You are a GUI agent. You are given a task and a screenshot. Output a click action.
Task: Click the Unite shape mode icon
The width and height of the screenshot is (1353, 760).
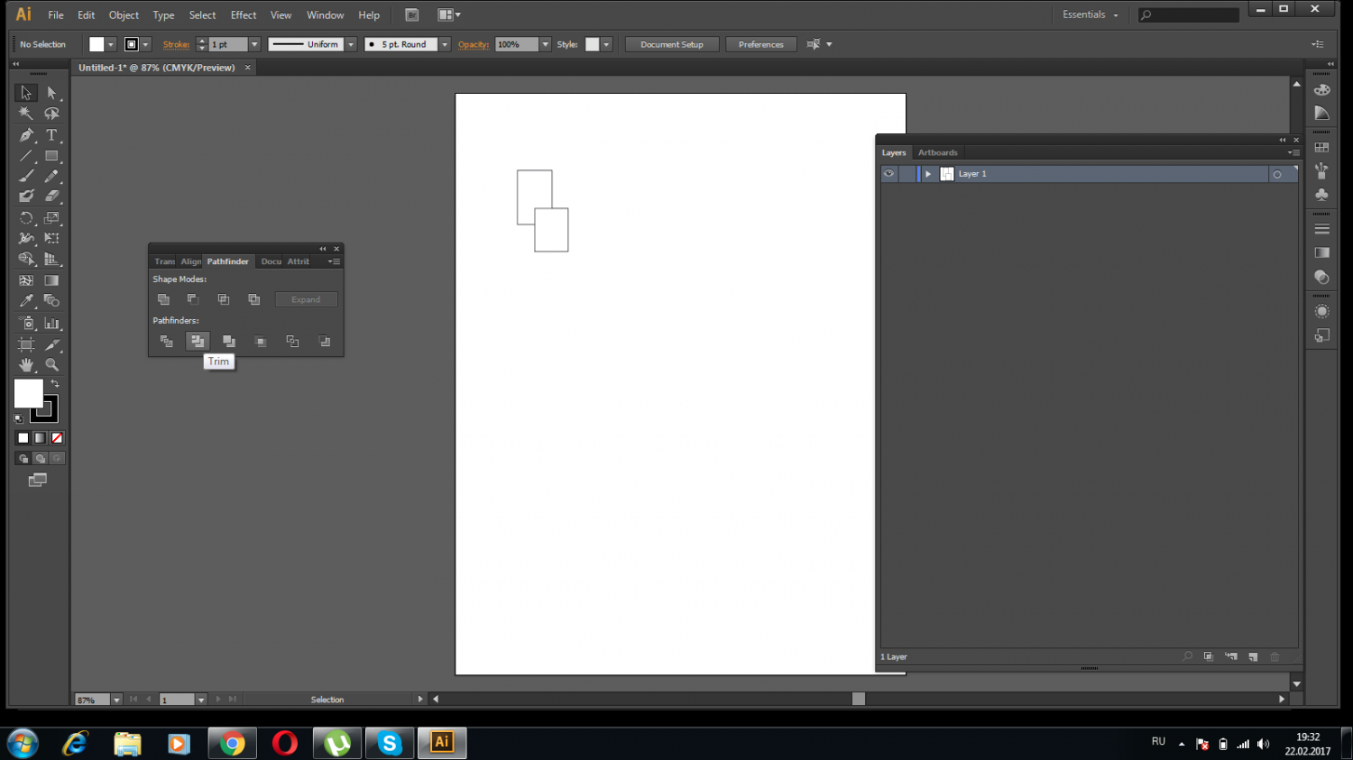pos(163,299)
